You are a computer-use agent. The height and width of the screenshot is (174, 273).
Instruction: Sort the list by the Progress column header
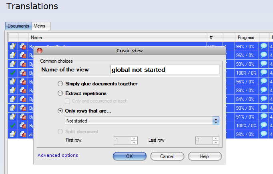[x=246, y=38]
